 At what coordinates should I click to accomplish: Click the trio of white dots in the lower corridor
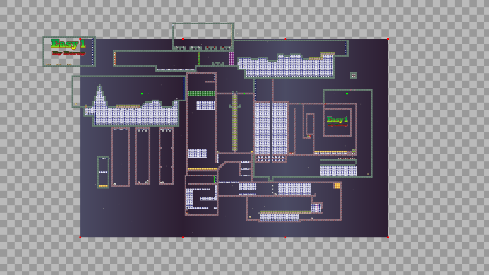[x=272, y=189]
